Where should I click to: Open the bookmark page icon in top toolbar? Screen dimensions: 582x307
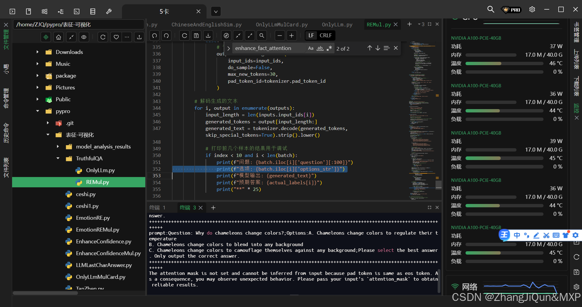coord(29,12)
